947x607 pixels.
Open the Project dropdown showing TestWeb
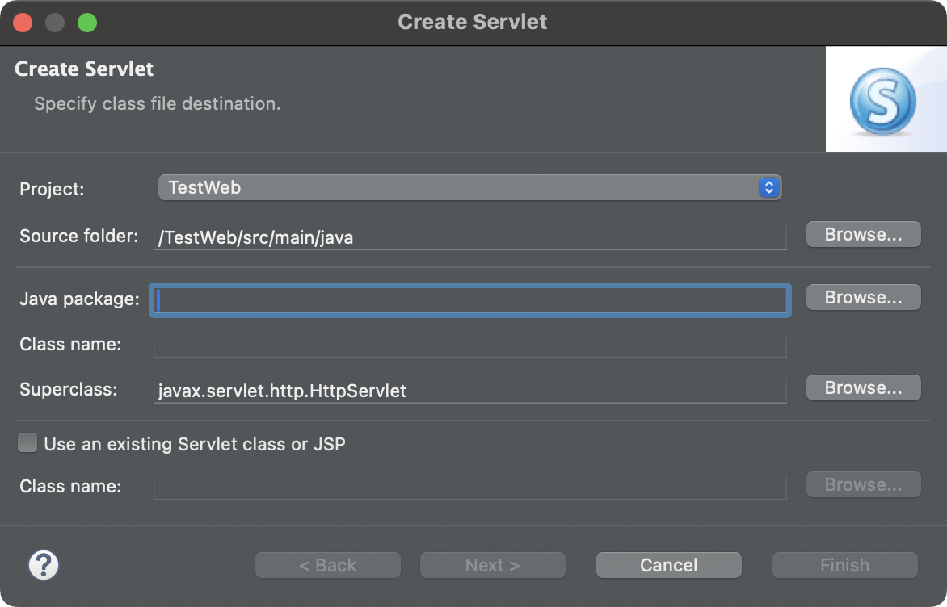469,187
